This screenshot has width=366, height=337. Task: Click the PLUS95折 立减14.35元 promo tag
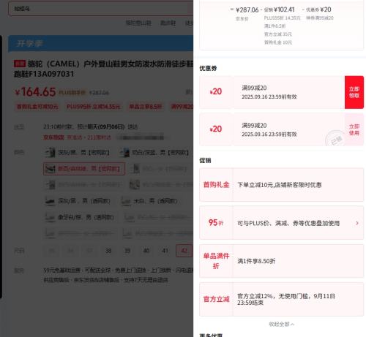94,107
